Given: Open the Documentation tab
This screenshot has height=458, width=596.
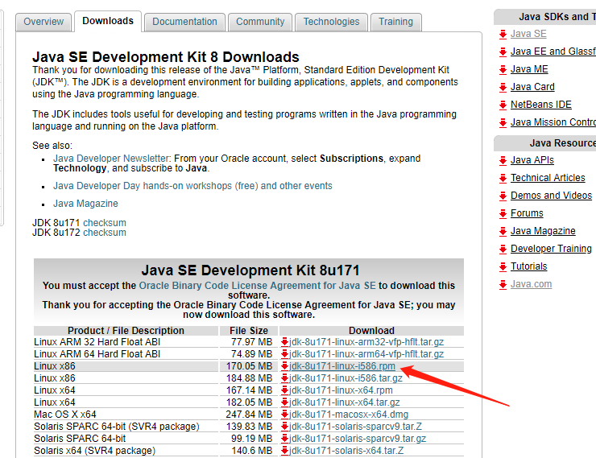Looking at the screenshot, I should 184,22.
